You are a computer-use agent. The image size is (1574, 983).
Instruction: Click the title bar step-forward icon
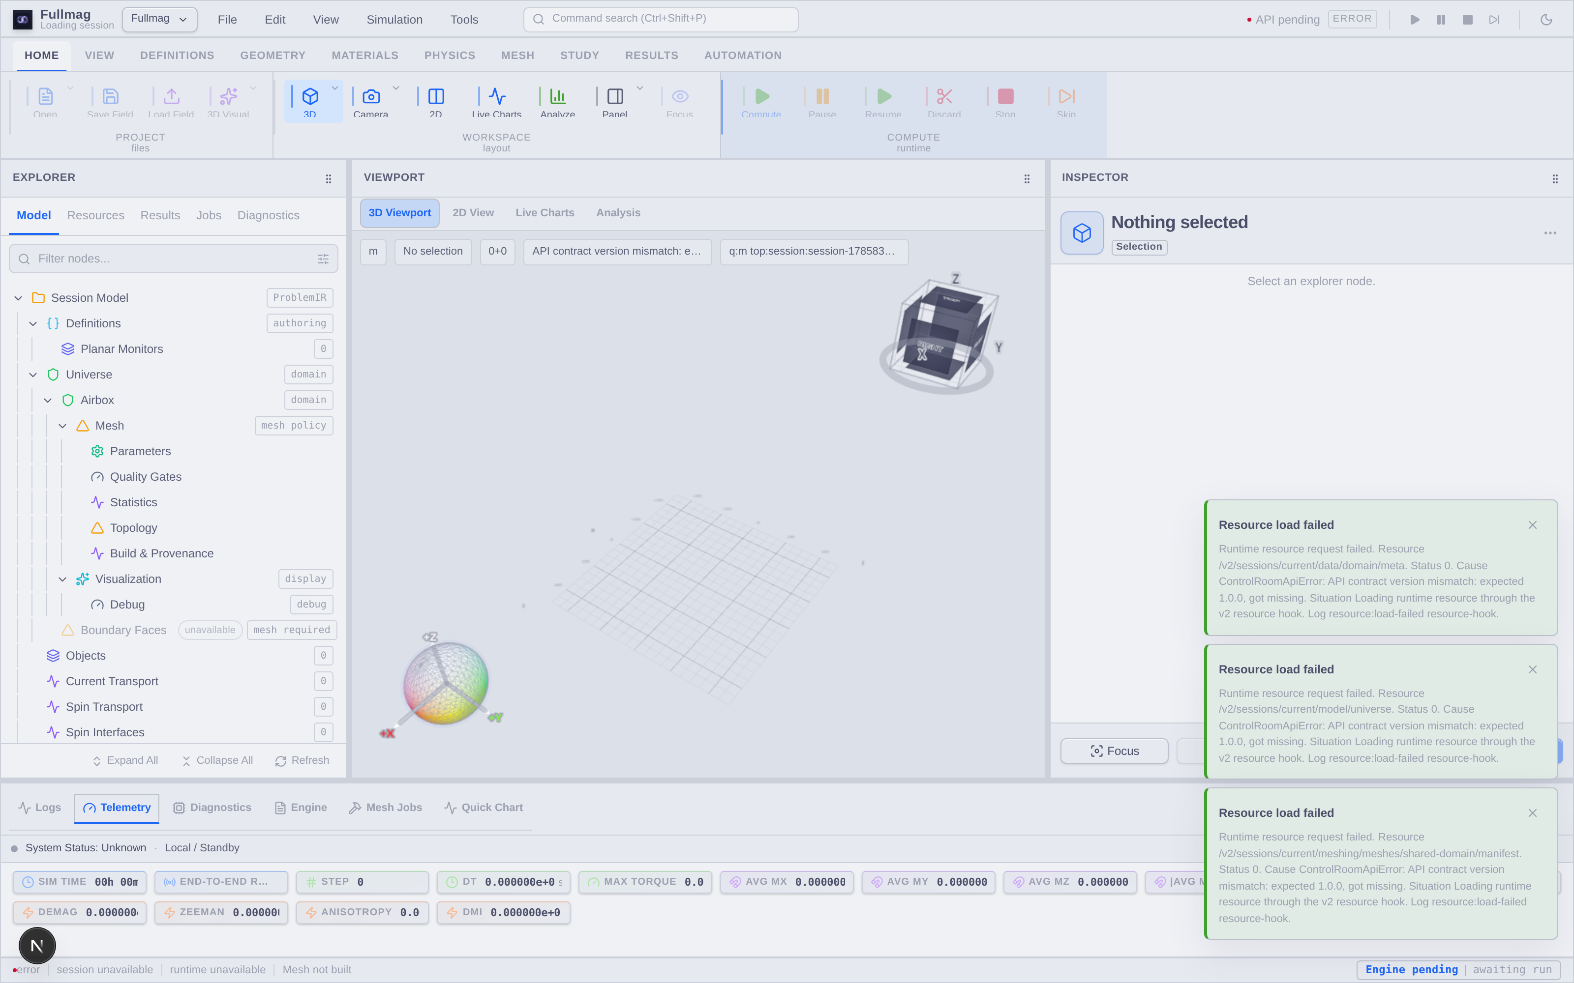coord(1494,20)
